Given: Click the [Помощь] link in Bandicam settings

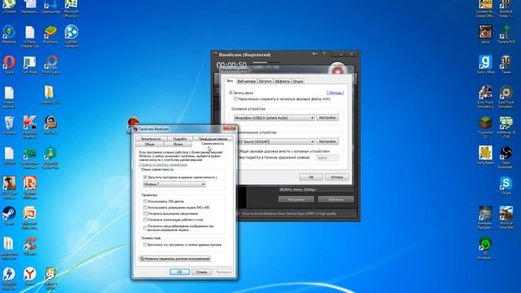Looking at the screenshot, I should coord(335,93).
